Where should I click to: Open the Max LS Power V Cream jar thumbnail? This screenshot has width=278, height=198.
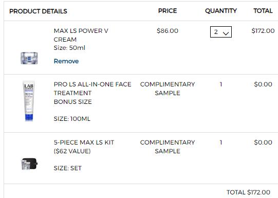(x=29, y=58)
